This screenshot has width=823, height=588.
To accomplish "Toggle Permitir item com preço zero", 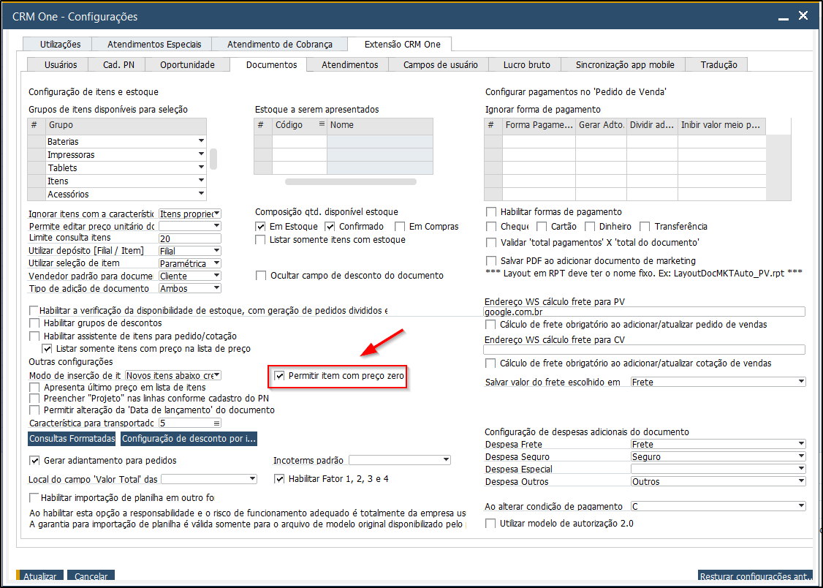I will tap(280, 376).
